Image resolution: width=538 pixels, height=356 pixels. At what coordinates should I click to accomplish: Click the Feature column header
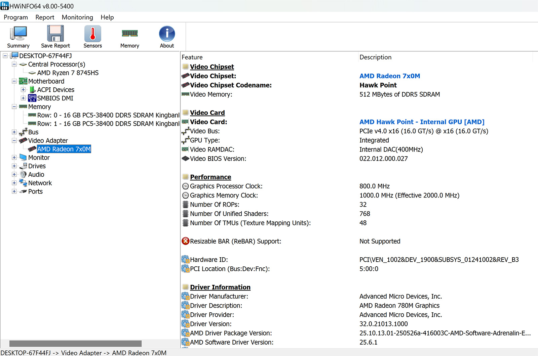[x=192, y=57]
